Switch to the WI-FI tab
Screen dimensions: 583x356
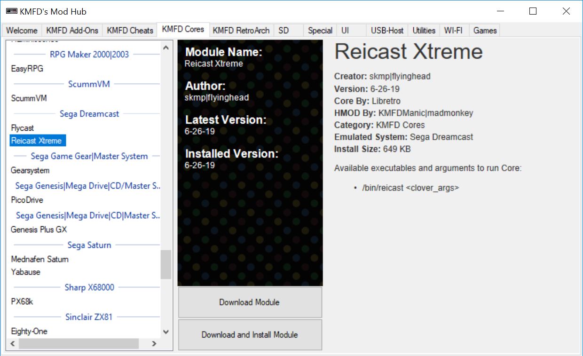(x=453, y=30)
